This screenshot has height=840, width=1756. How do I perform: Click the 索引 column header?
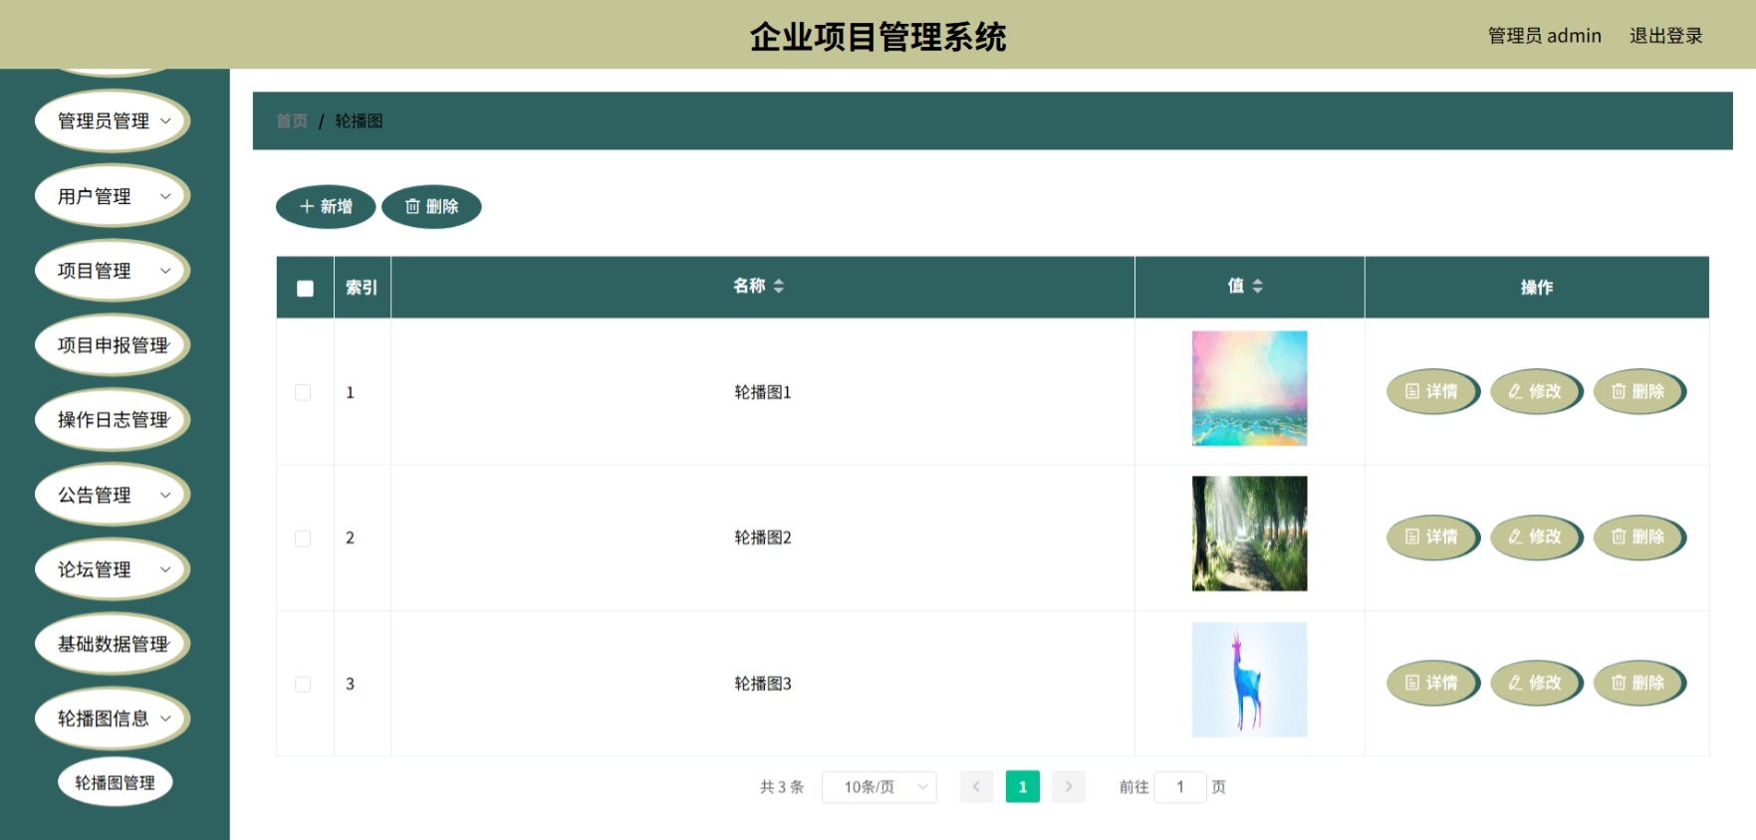click(x=362, y=288)
